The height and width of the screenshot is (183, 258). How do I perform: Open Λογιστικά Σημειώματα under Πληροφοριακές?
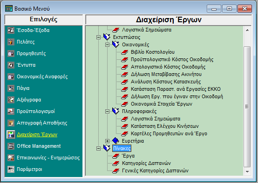[156, 119]
